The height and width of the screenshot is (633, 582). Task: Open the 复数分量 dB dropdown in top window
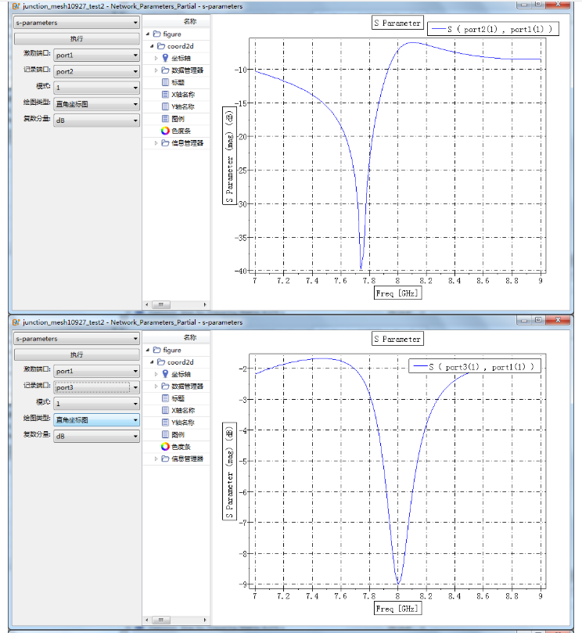[96, 120]
